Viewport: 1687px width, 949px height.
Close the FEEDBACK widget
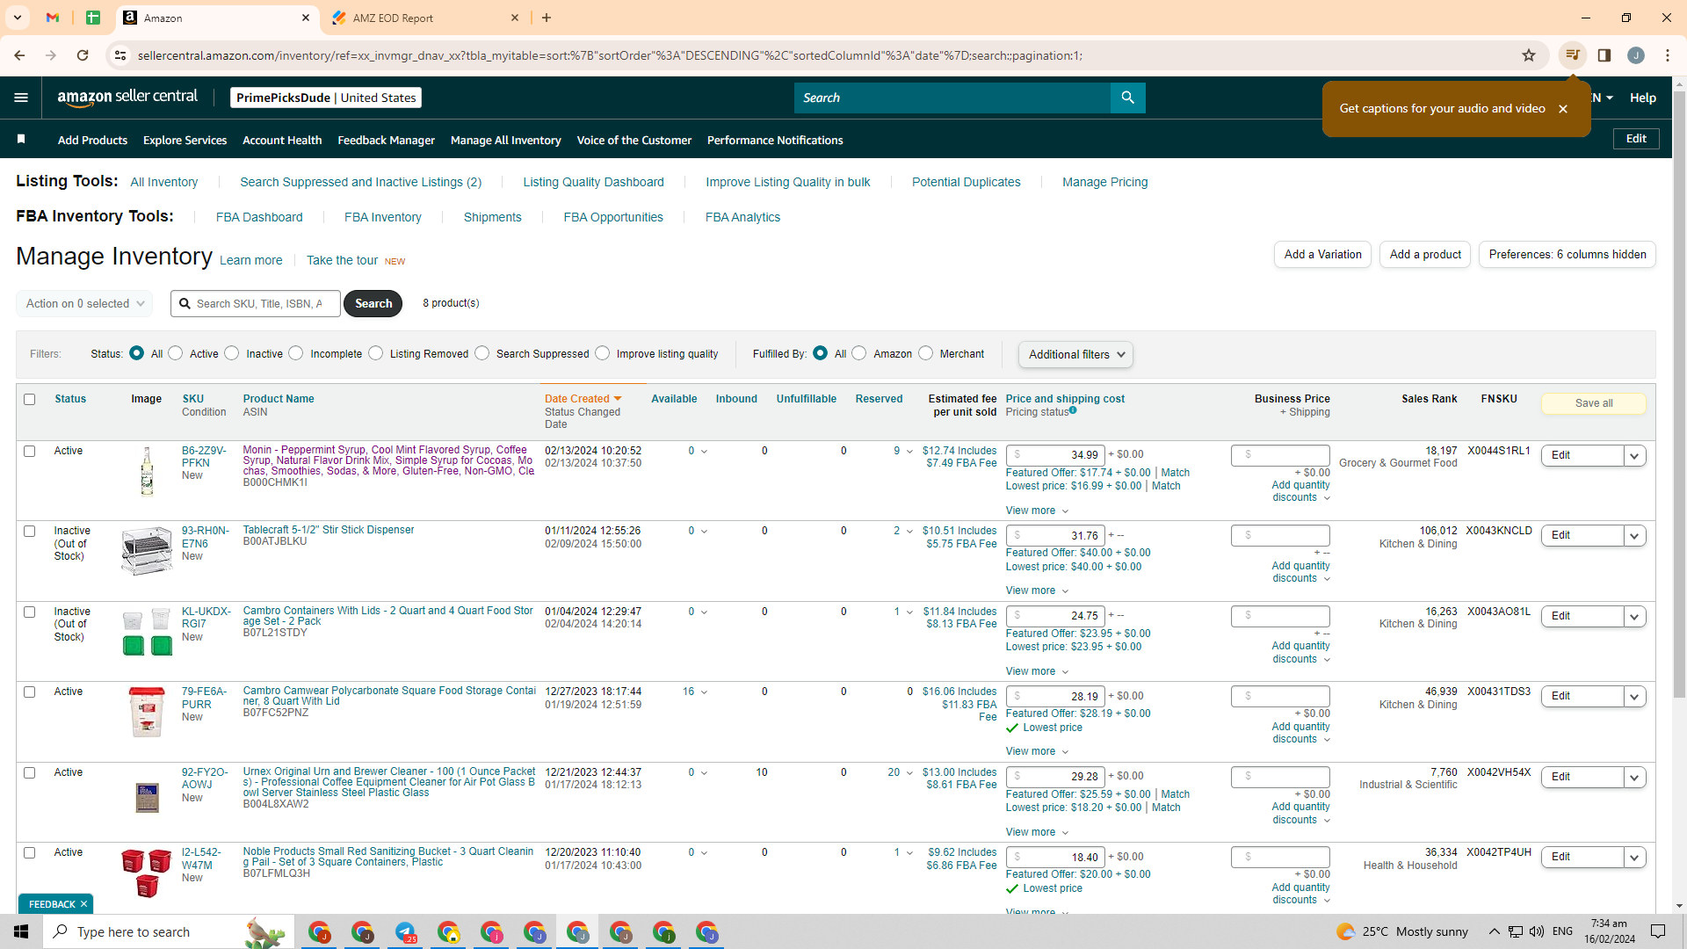pos(83,904)
